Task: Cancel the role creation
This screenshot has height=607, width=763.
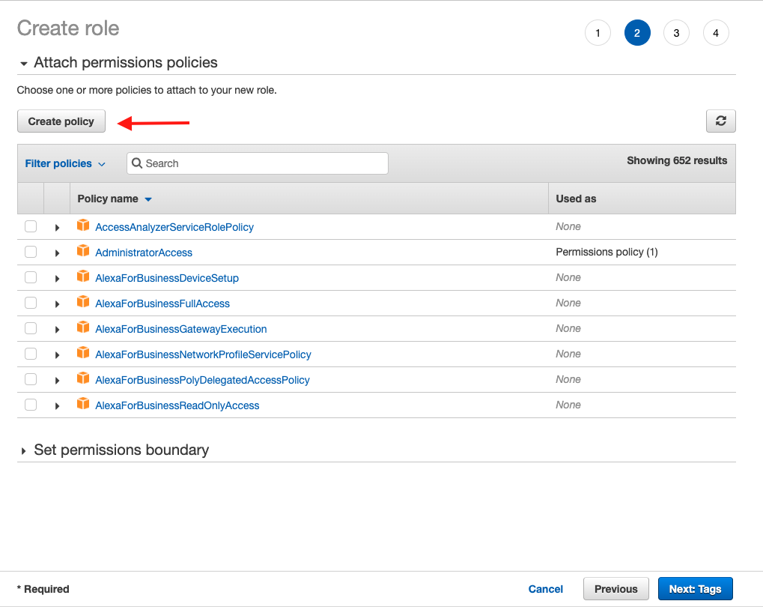Action: (x=546, y=589)
